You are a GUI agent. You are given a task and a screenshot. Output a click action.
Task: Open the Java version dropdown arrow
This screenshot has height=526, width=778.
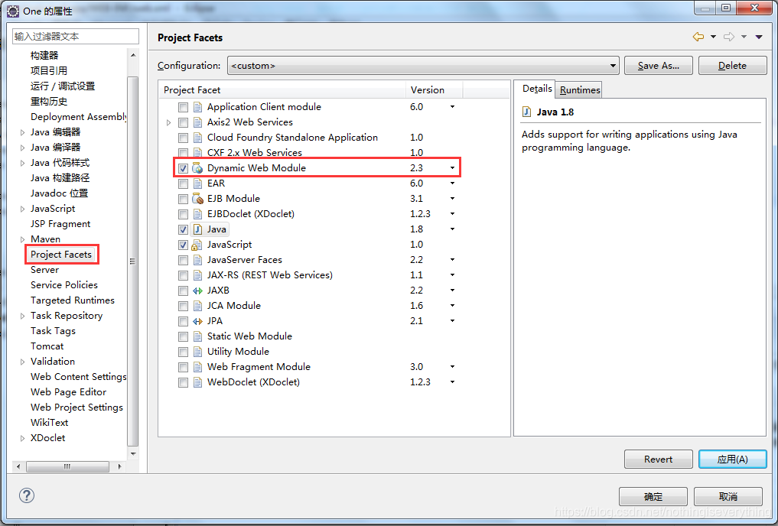click(453, 229)
